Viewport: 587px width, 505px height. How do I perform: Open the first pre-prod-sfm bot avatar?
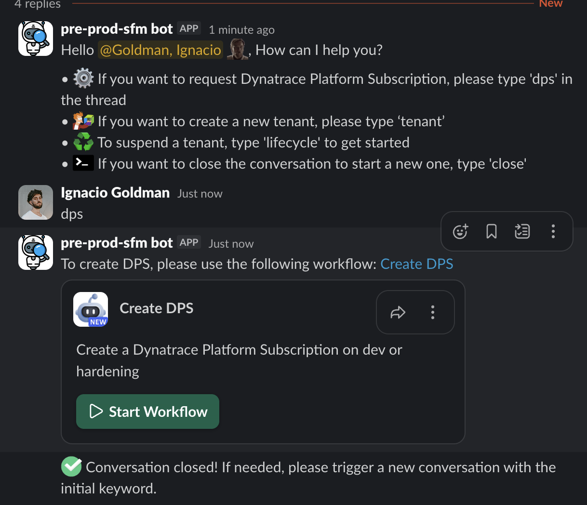tap(36, 39)
